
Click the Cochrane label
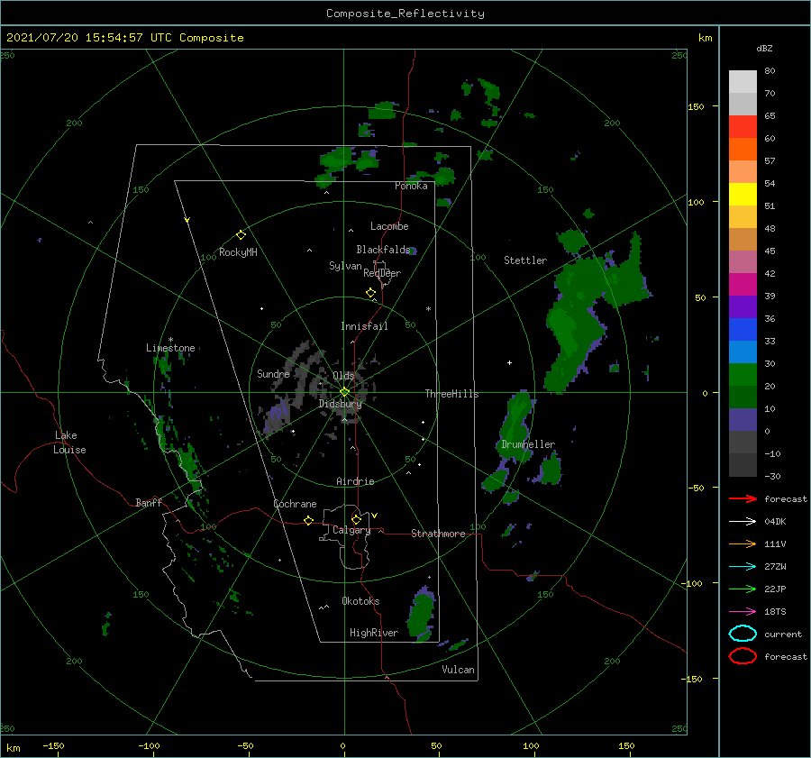tap(295, 504)
